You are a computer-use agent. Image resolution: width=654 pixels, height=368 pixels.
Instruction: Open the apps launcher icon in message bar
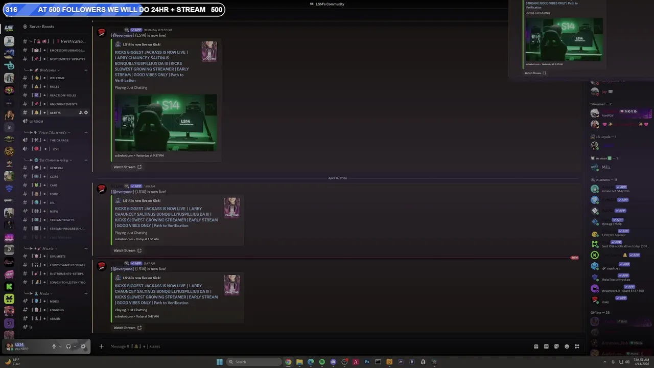pos(577,347)
